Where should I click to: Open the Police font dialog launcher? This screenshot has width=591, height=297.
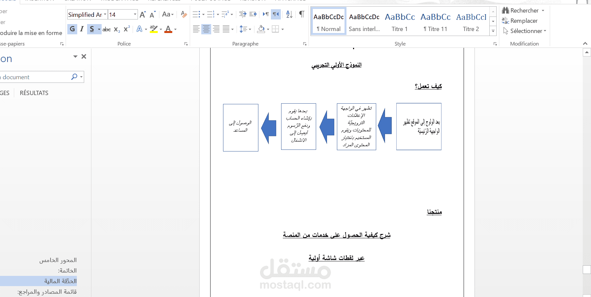click(x=186, y=44)
